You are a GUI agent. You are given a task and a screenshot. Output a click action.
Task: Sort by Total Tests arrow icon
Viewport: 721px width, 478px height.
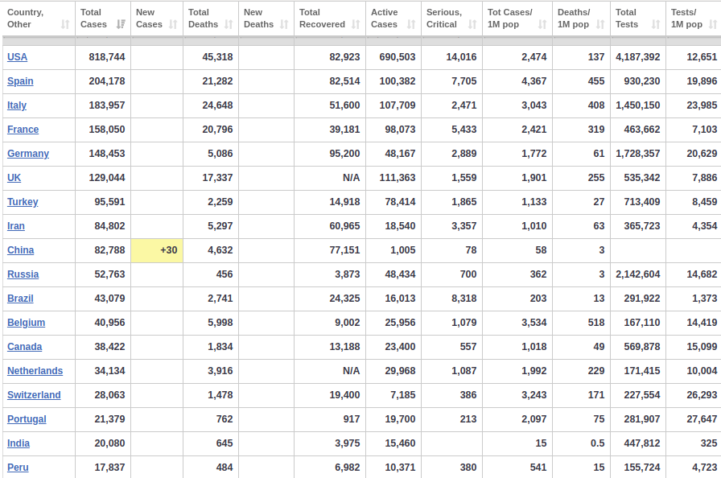pyautogui.click(x=656, y=24)
